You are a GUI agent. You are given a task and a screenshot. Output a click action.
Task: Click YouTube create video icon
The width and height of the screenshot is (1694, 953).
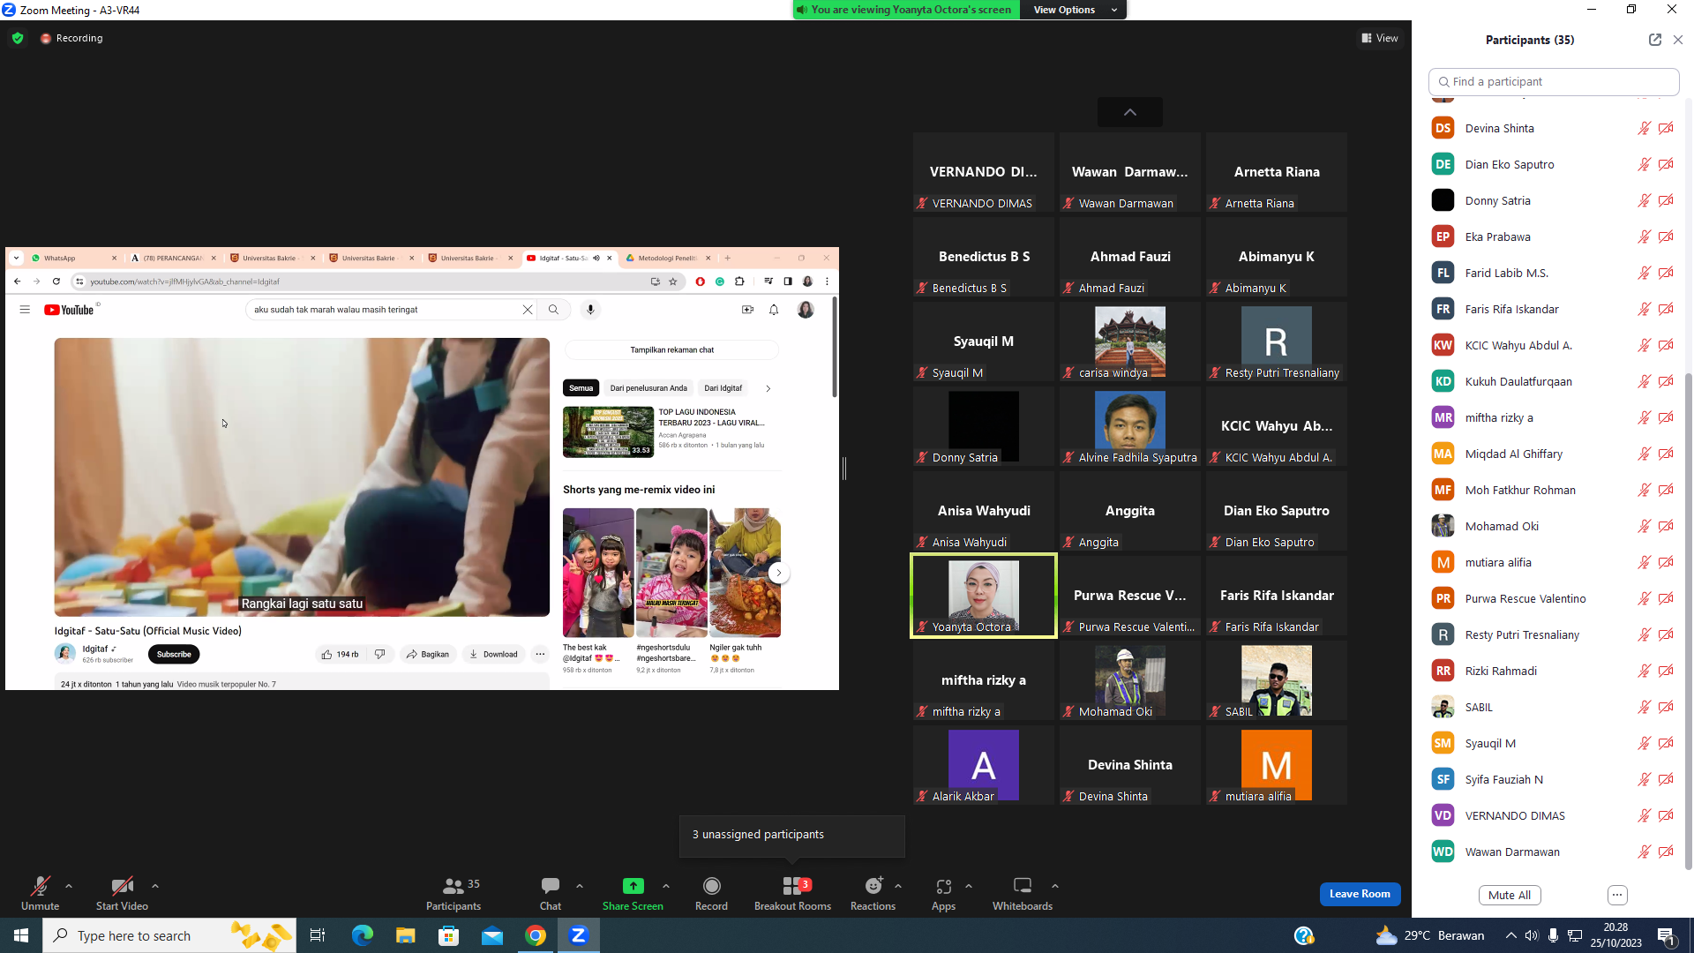[x=747, y=310]
